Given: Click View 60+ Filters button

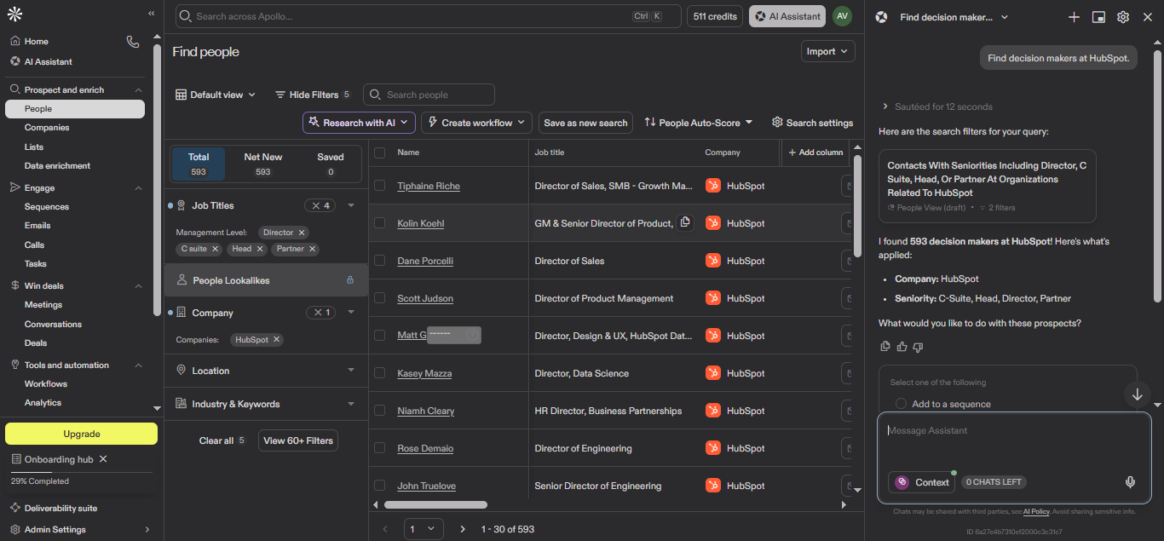Looking at the screenshot, I should (298, 440).
